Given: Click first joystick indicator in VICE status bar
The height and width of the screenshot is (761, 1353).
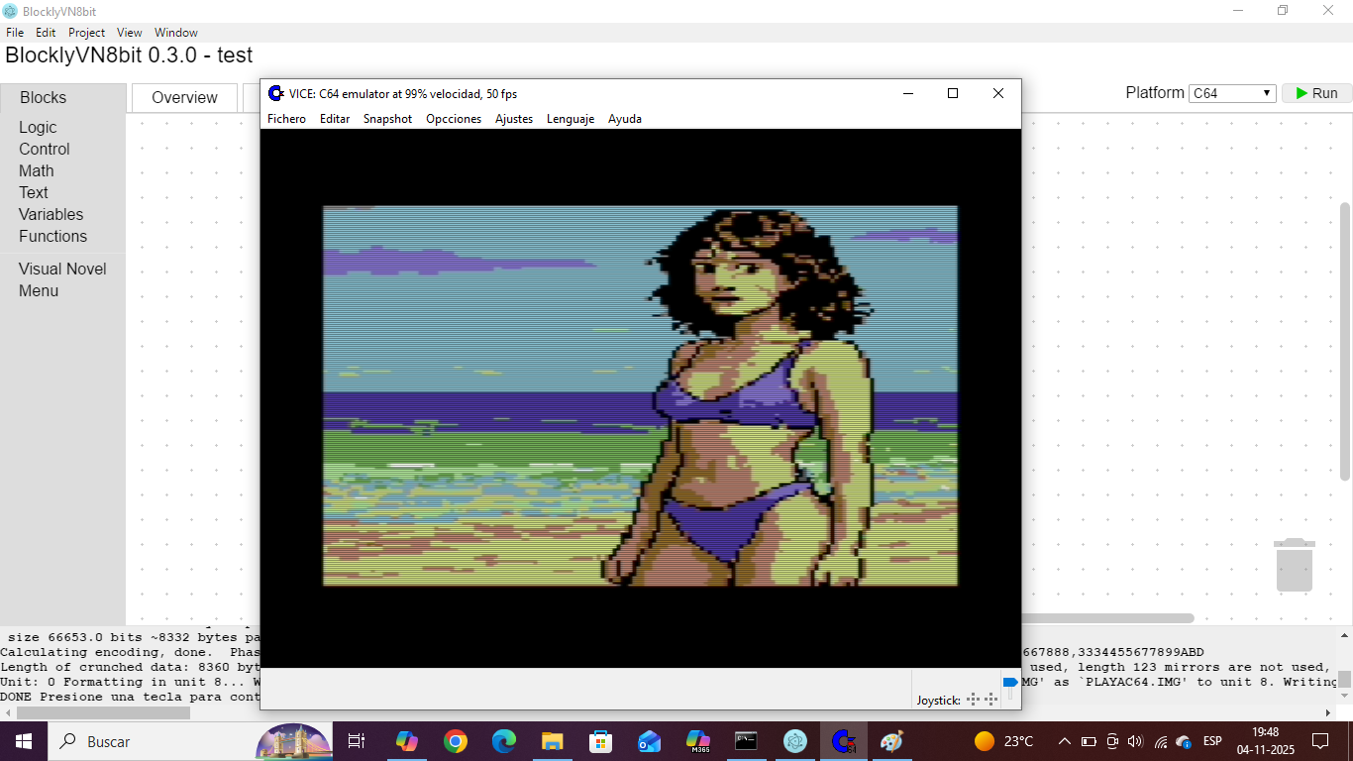Looking at the screenshot, I should coord(973,700).
